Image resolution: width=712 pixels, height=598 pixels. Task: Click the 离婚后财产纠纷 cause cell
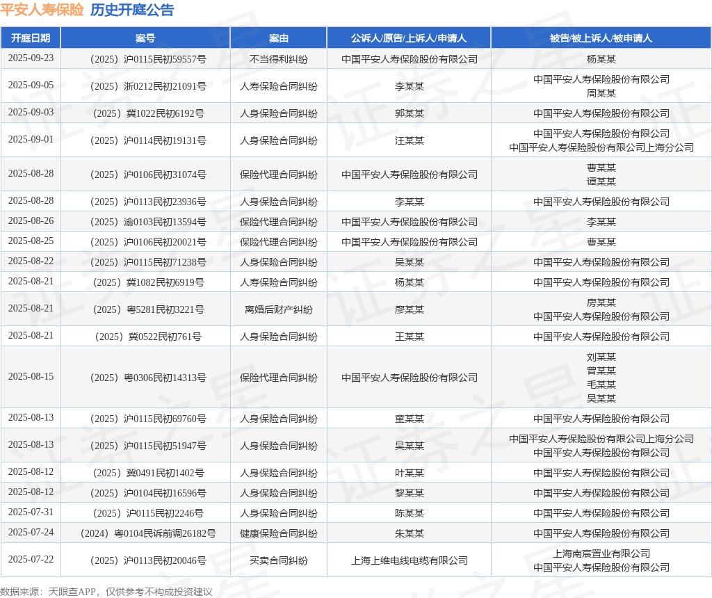278,309
